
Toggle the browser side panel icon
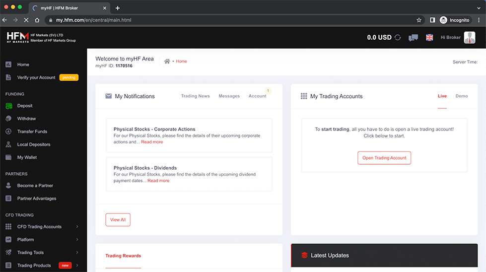pyautogui.click(x=432, y=20)
